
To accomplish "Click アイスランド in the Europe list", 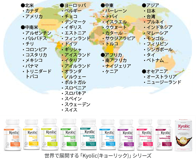I will click(77, 55).
